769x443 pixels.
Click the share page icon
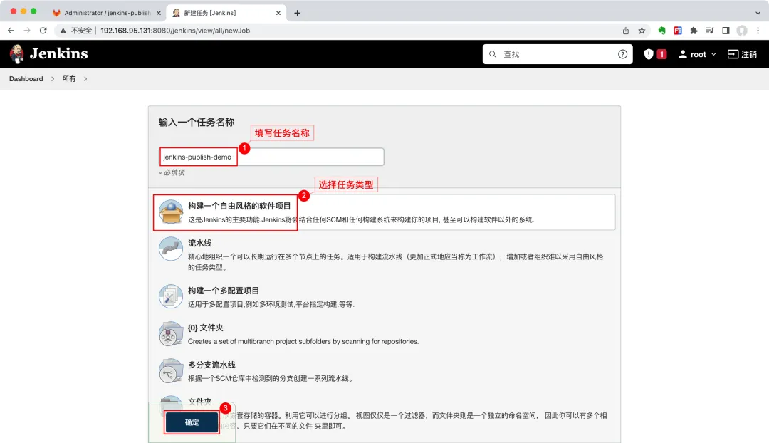point(626,31)
